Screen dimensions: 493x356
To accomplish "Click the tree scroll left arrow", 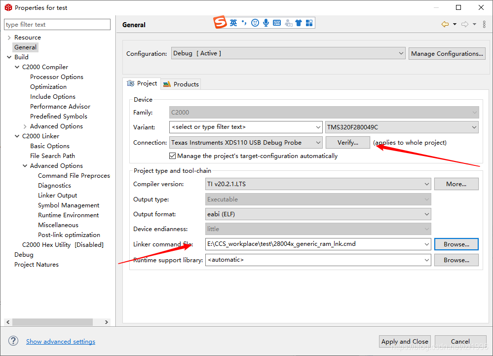I will click(8, 322).
